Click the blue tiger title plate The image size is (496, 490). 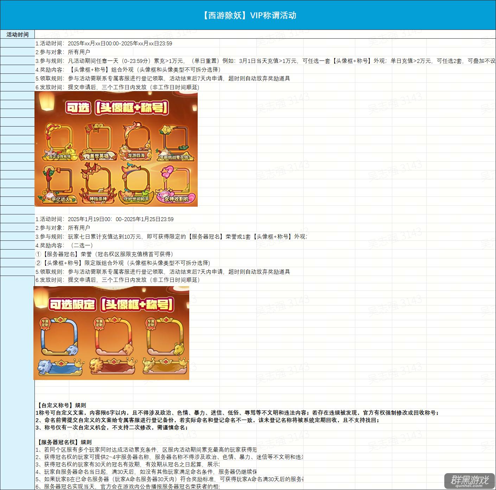click(61, 367)
